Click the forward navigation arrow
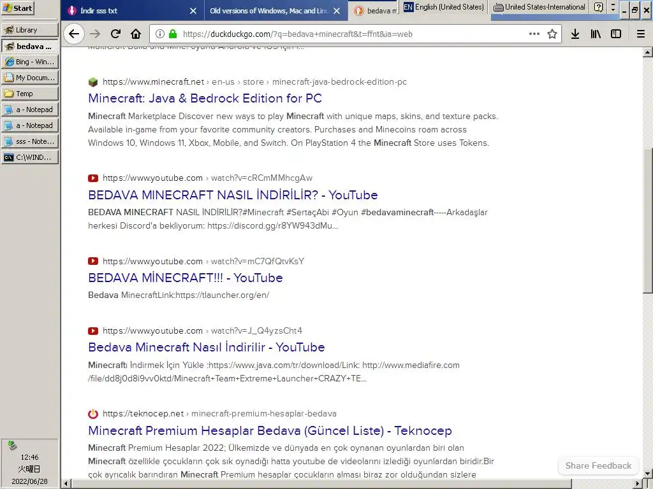Screen dimensions: 653x489 [96, 34]
